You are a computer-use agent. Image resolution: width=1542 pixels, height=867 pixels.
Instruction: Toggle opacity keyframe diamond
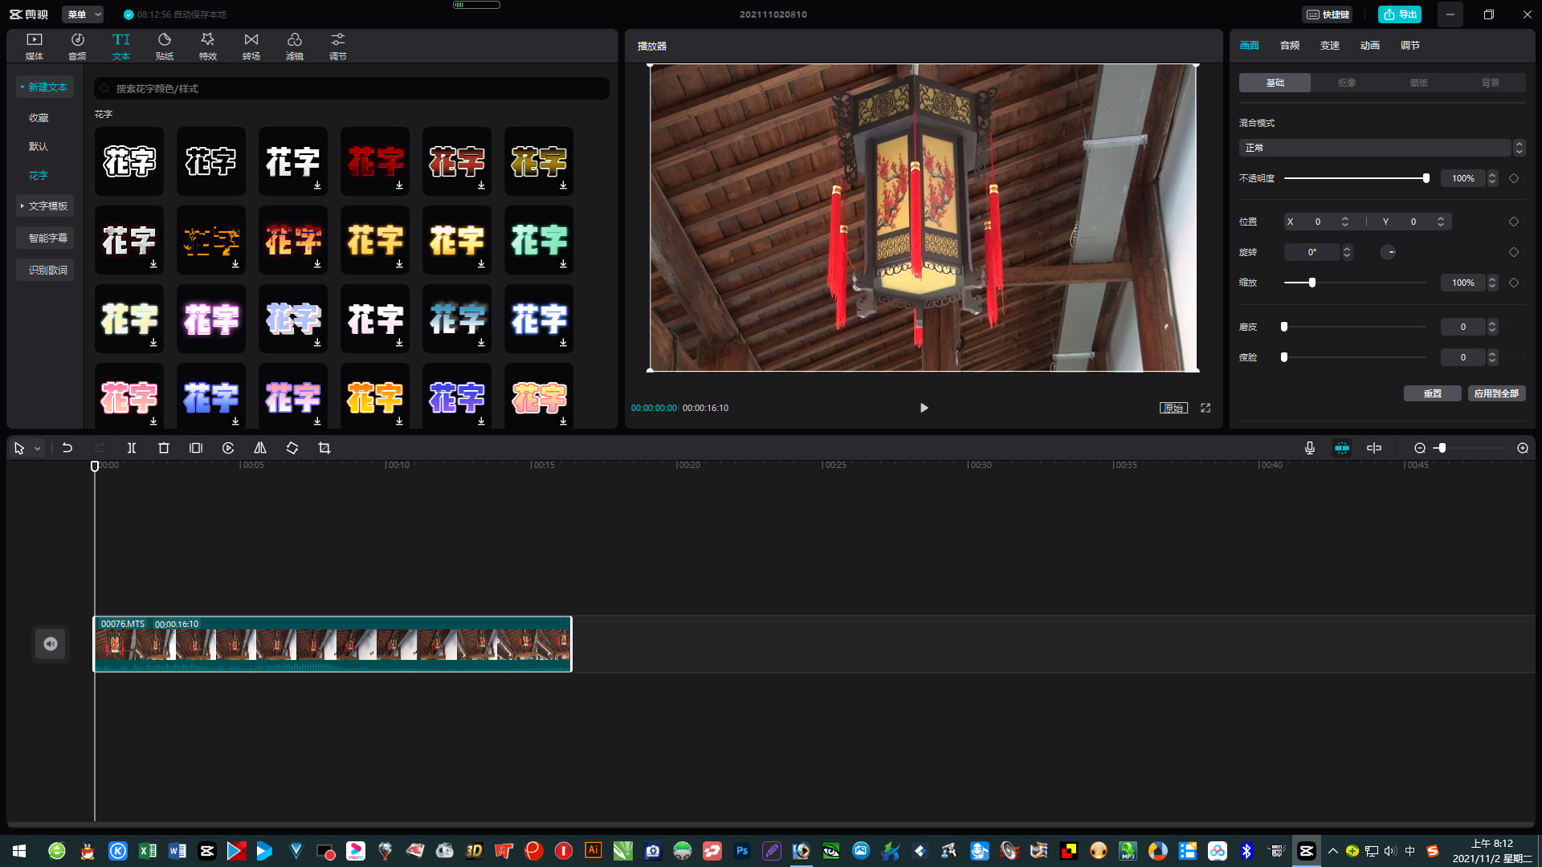click(x=1514, y=178)
